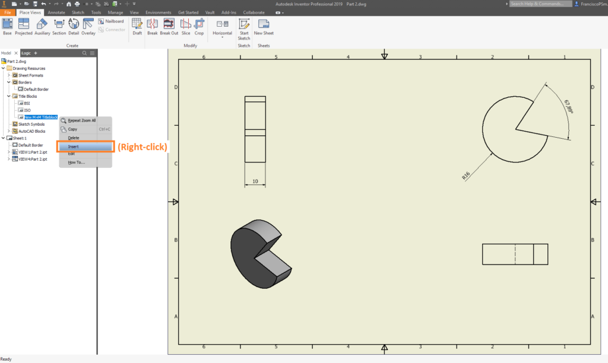Switch to the Annotate ribbon tab
The width and height of the screenshot is (608, 363).
coord(56,12)
